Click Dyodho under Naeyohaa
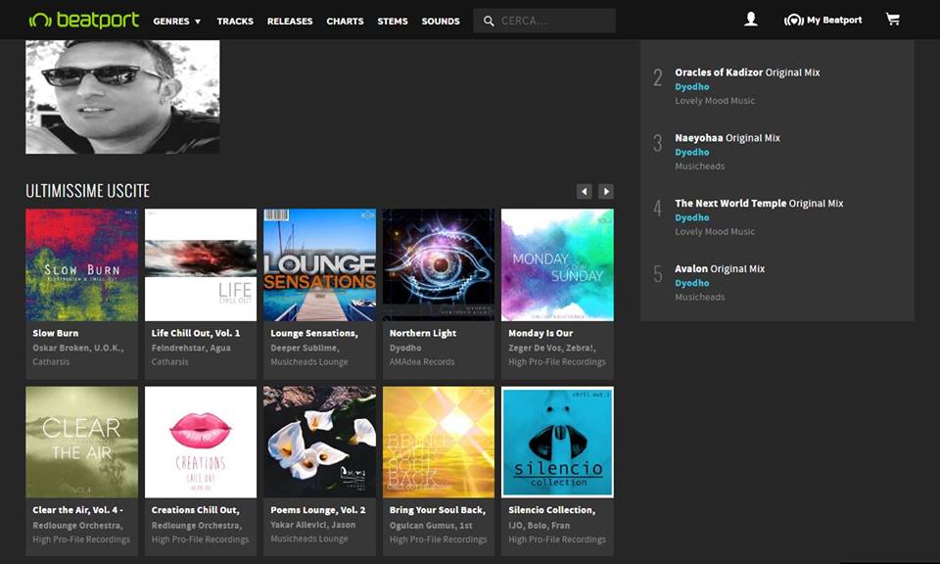 click(692, 152)
